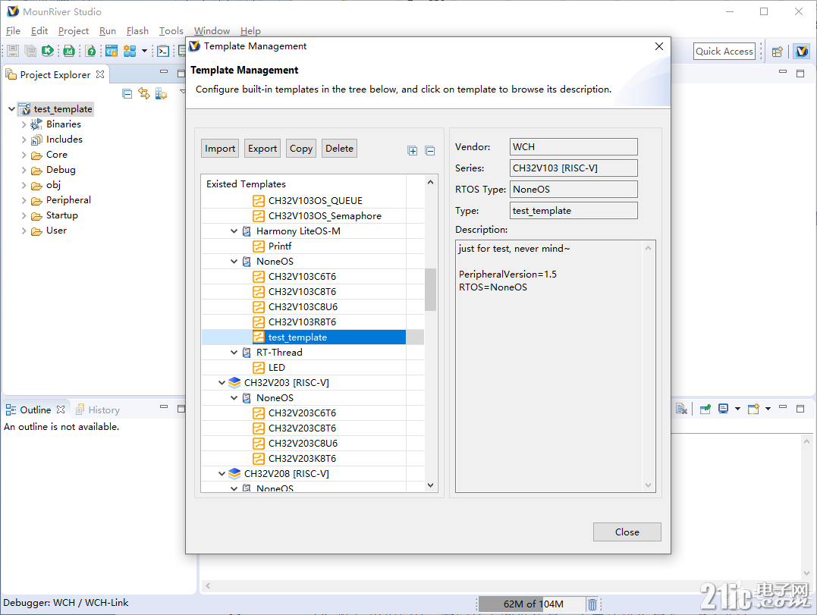Click the Description box scroll down arrow
The height and width of the screenshot is (615, 817).
coord(648,485)
